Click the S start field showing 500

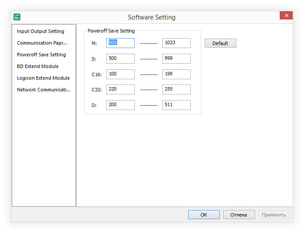point(121,58)
